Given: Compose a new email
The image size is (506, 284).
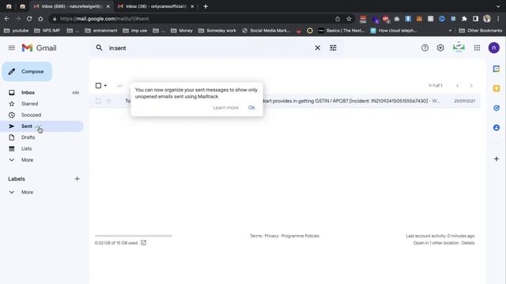Looking at the screenshot, I should coord(27,72).
